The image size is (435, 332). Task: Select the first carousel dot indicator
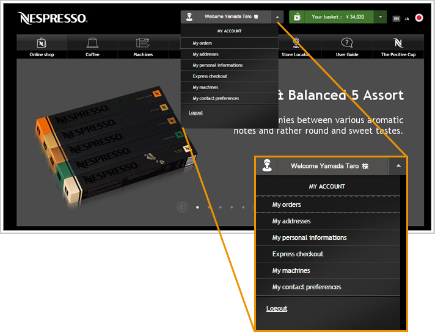[197, 208]
